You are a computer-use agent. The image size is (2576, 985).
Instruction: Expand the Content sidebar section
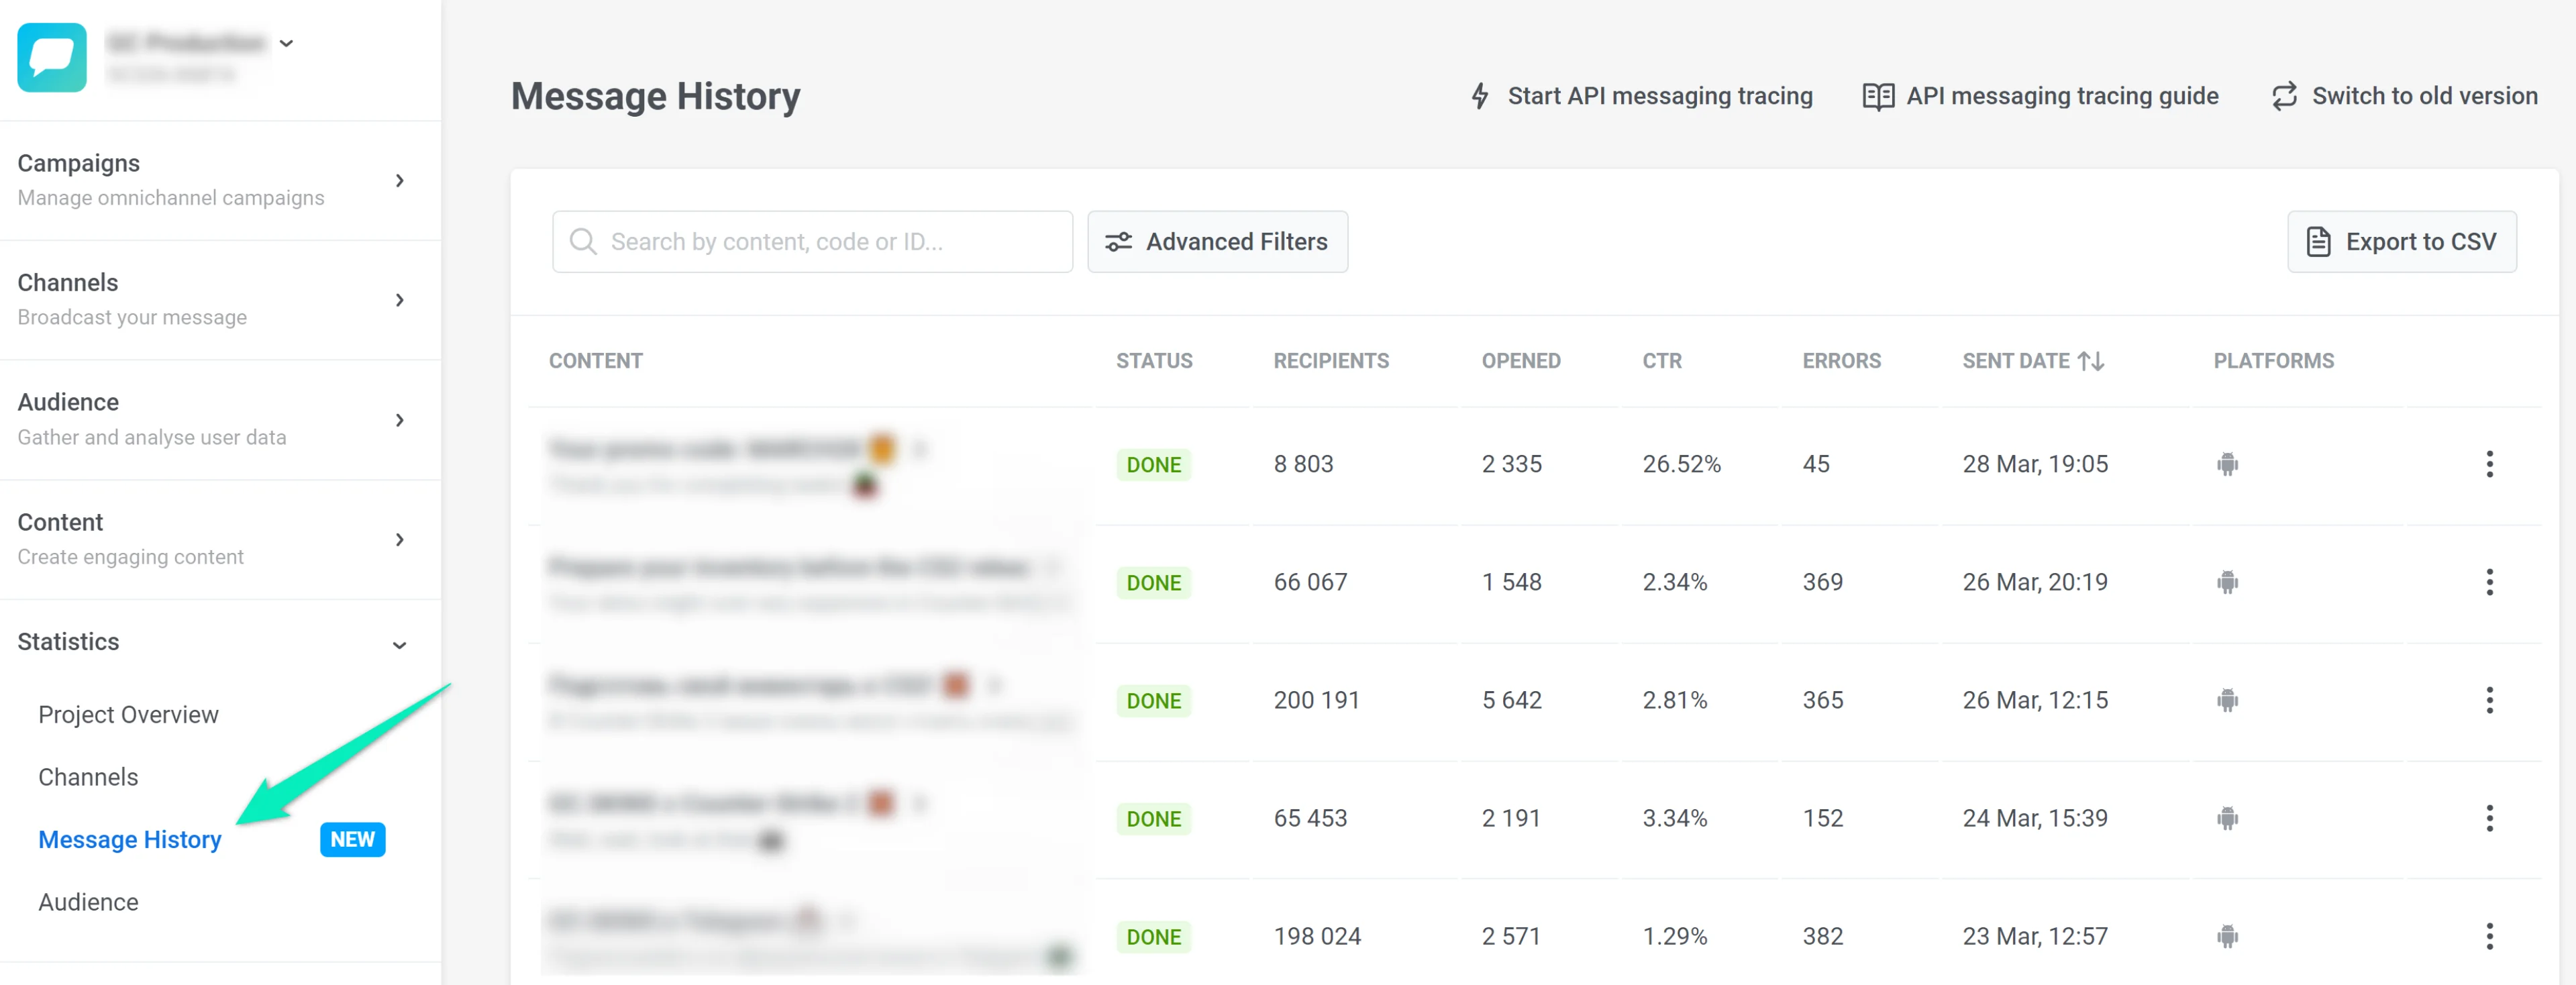(x=399, y=540)
